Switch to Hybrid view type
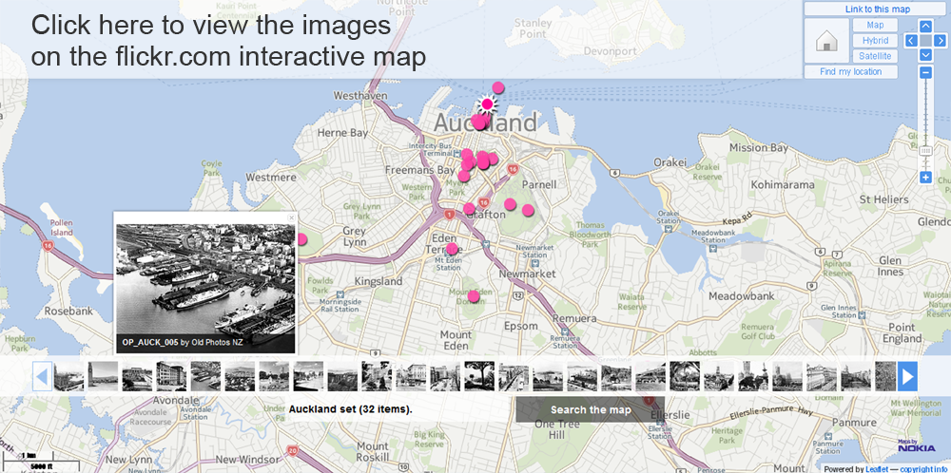The image size is (951, 473). (x=875, y=41)
